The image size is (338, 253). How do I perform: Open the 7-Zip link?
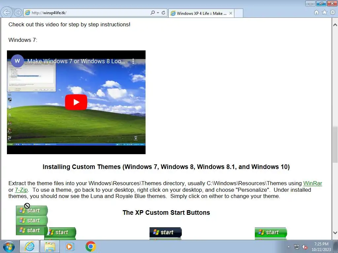click(21, 190)
